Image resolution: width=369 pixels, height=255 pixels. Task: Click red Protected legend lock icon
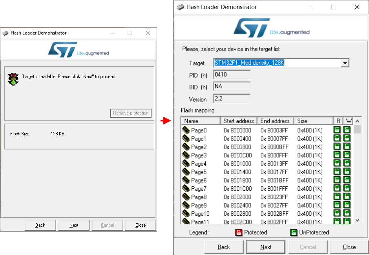[239, 232]
